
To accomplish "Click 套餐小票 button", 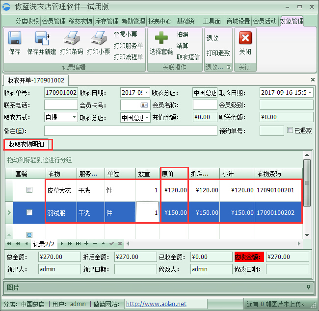I will tap(125, 34).
